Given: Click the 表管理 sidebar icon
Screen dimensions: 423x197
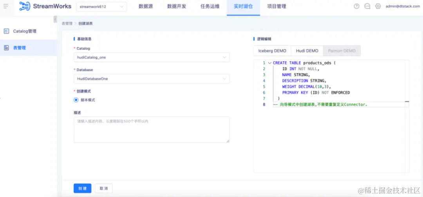Looking at the screenshot, I should [x=7, y=48].
